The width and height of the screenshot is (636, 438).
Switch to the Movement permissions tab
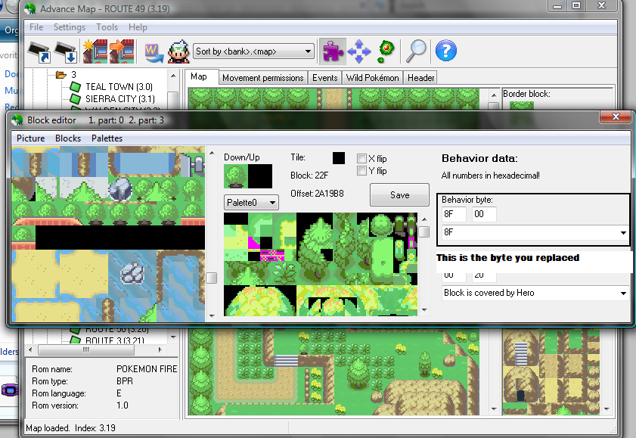coord(263,78)
